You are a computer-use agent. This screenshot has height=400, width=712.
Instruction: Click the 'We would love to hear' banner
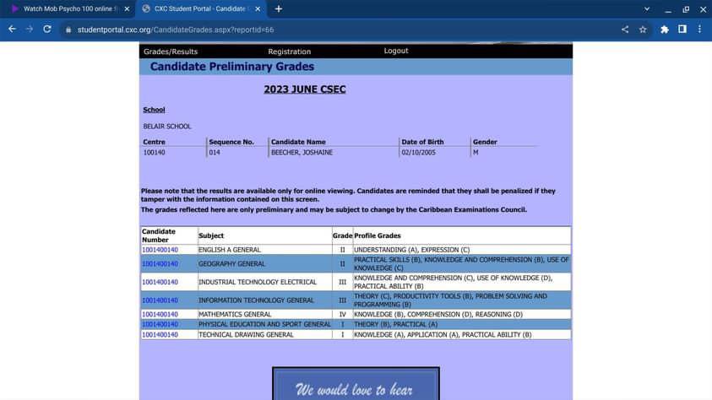(356, 384)
